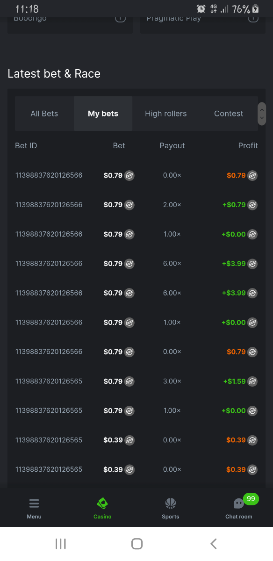Click the tabs scroll arrows handle
The height and width of the screenshot is (561, 273).
(x=262, y=114)
